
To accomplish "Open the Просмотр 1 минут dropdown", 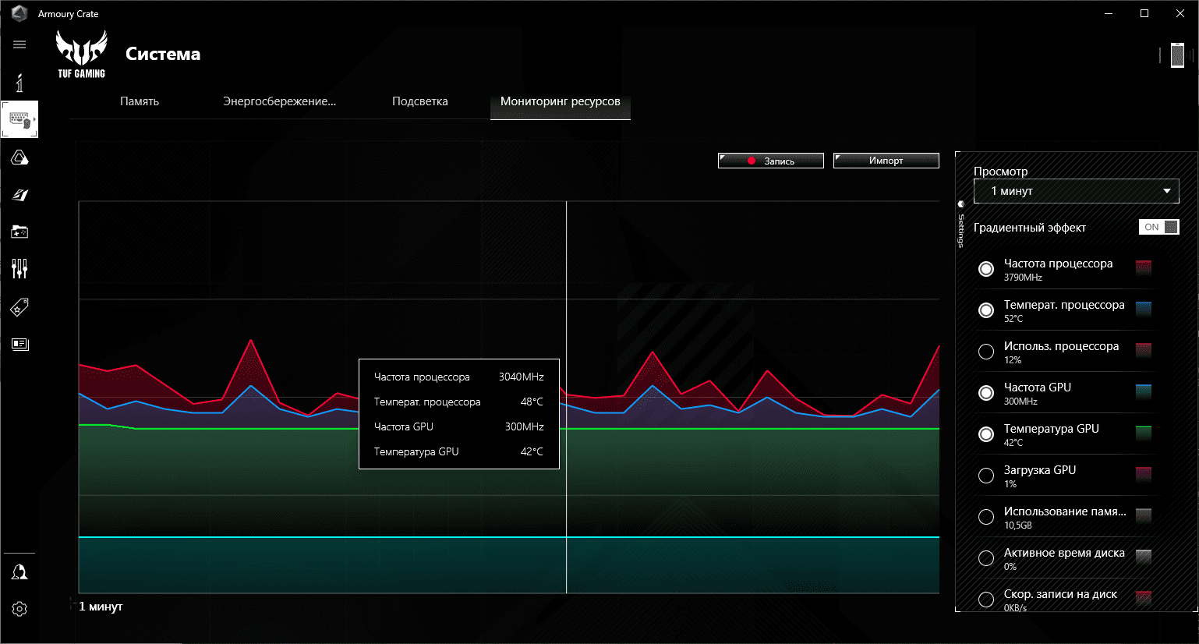I will [x=1076, y=191].
